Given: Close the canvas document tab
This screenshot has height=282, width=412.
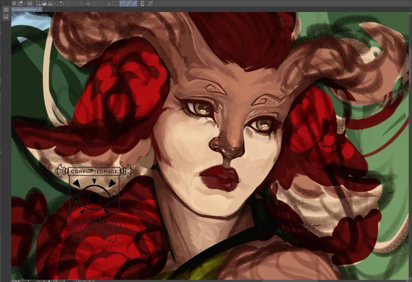Looking at the screenshot, I should (39, 10).
